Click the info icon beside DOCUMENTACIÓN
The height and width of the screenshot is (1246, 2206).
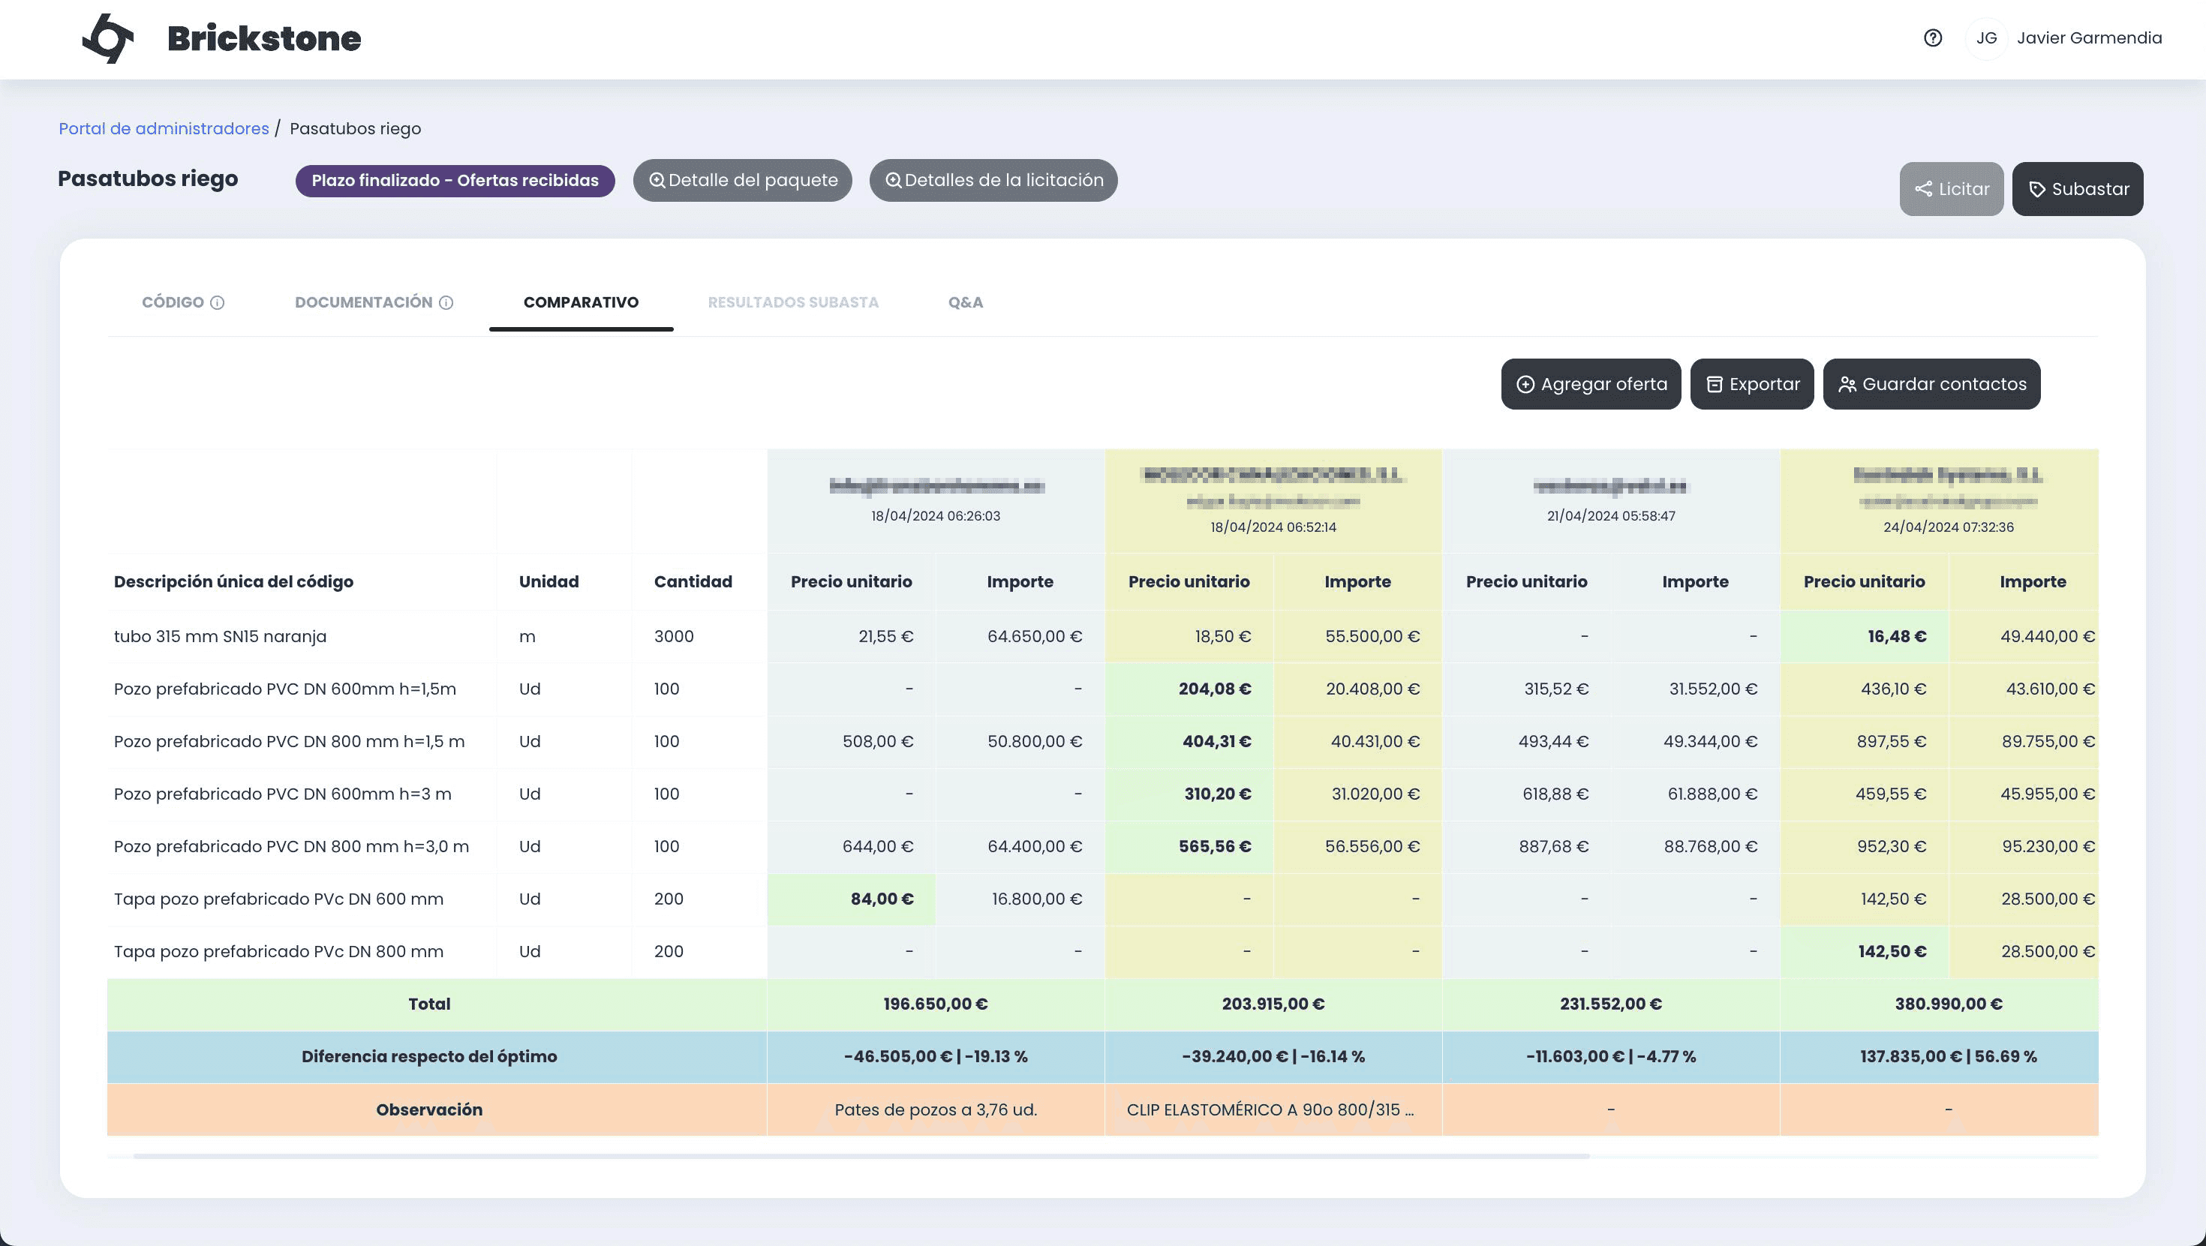click(446, 302)
